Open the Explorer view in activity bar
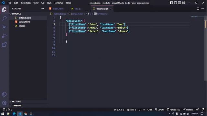Viewport: 207px width, 116px height. pos(4,10)
